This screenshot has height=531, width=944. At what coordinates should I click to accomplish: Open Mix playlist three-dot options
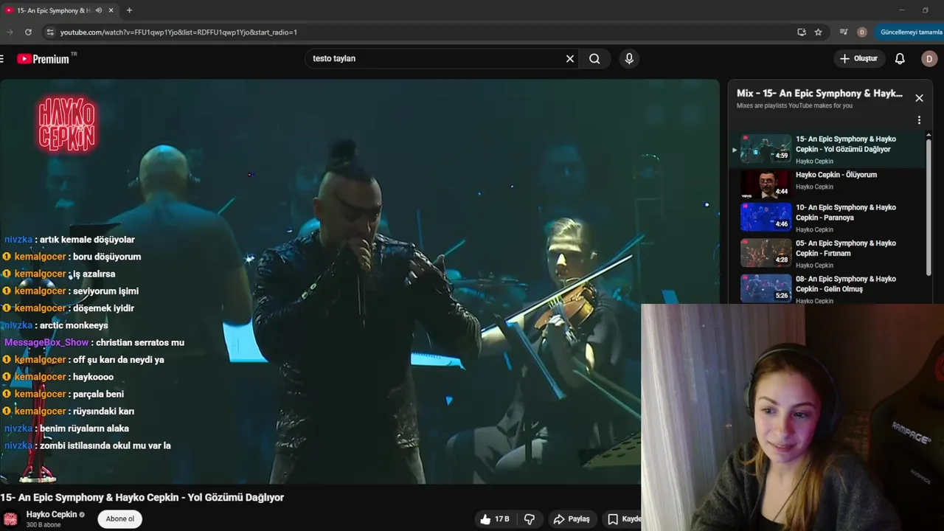click(919, 120)
